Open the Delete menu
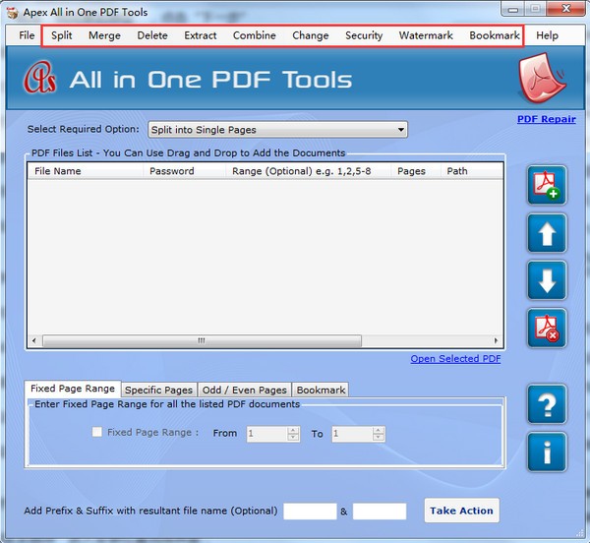This screenshot has width=590, height=543. [152, 35]
